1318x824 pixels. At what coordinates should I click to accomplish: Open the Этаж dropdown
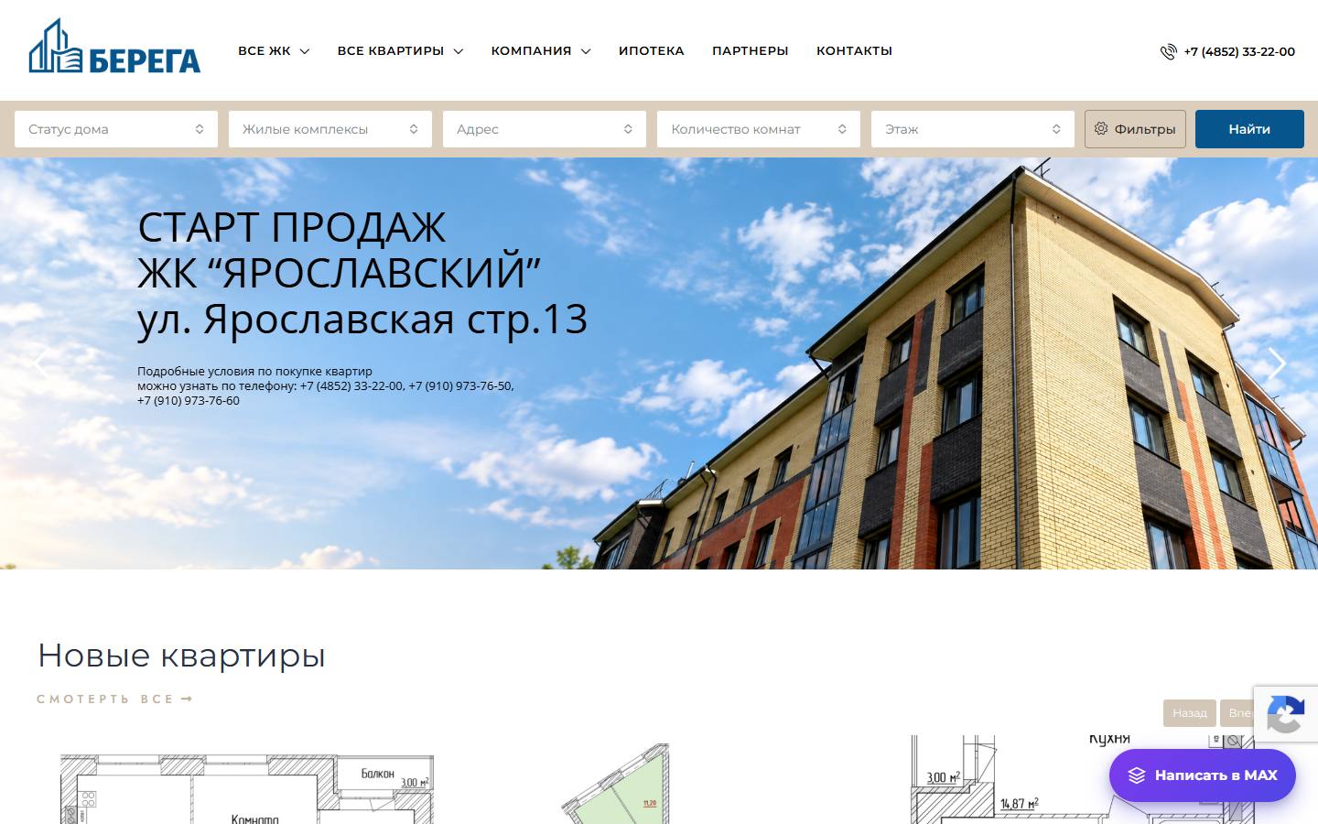973,129
